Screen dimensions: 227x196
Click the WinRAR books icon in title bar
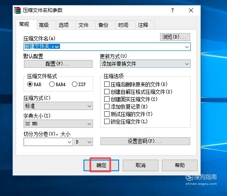click(17, 10)
